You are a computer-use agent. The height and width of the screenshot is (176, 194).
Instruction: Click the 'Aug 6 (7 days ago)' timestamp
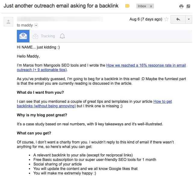tap(146, 19)
